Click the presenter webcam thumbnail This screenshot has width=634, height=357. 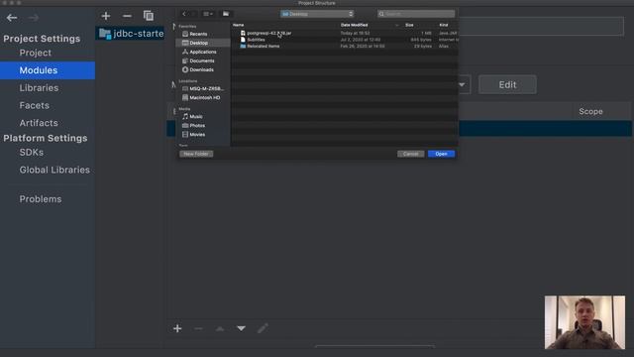(x=584, y=322)
